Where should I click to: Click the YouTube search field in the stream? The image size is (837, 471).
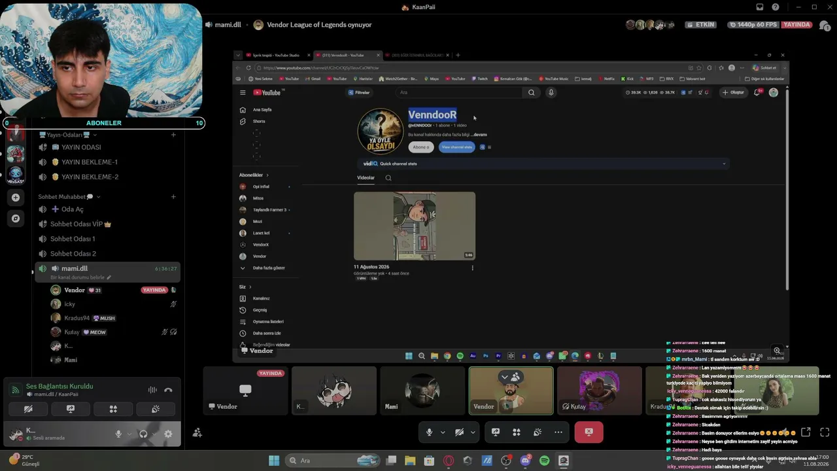click(x=460, y=92)
